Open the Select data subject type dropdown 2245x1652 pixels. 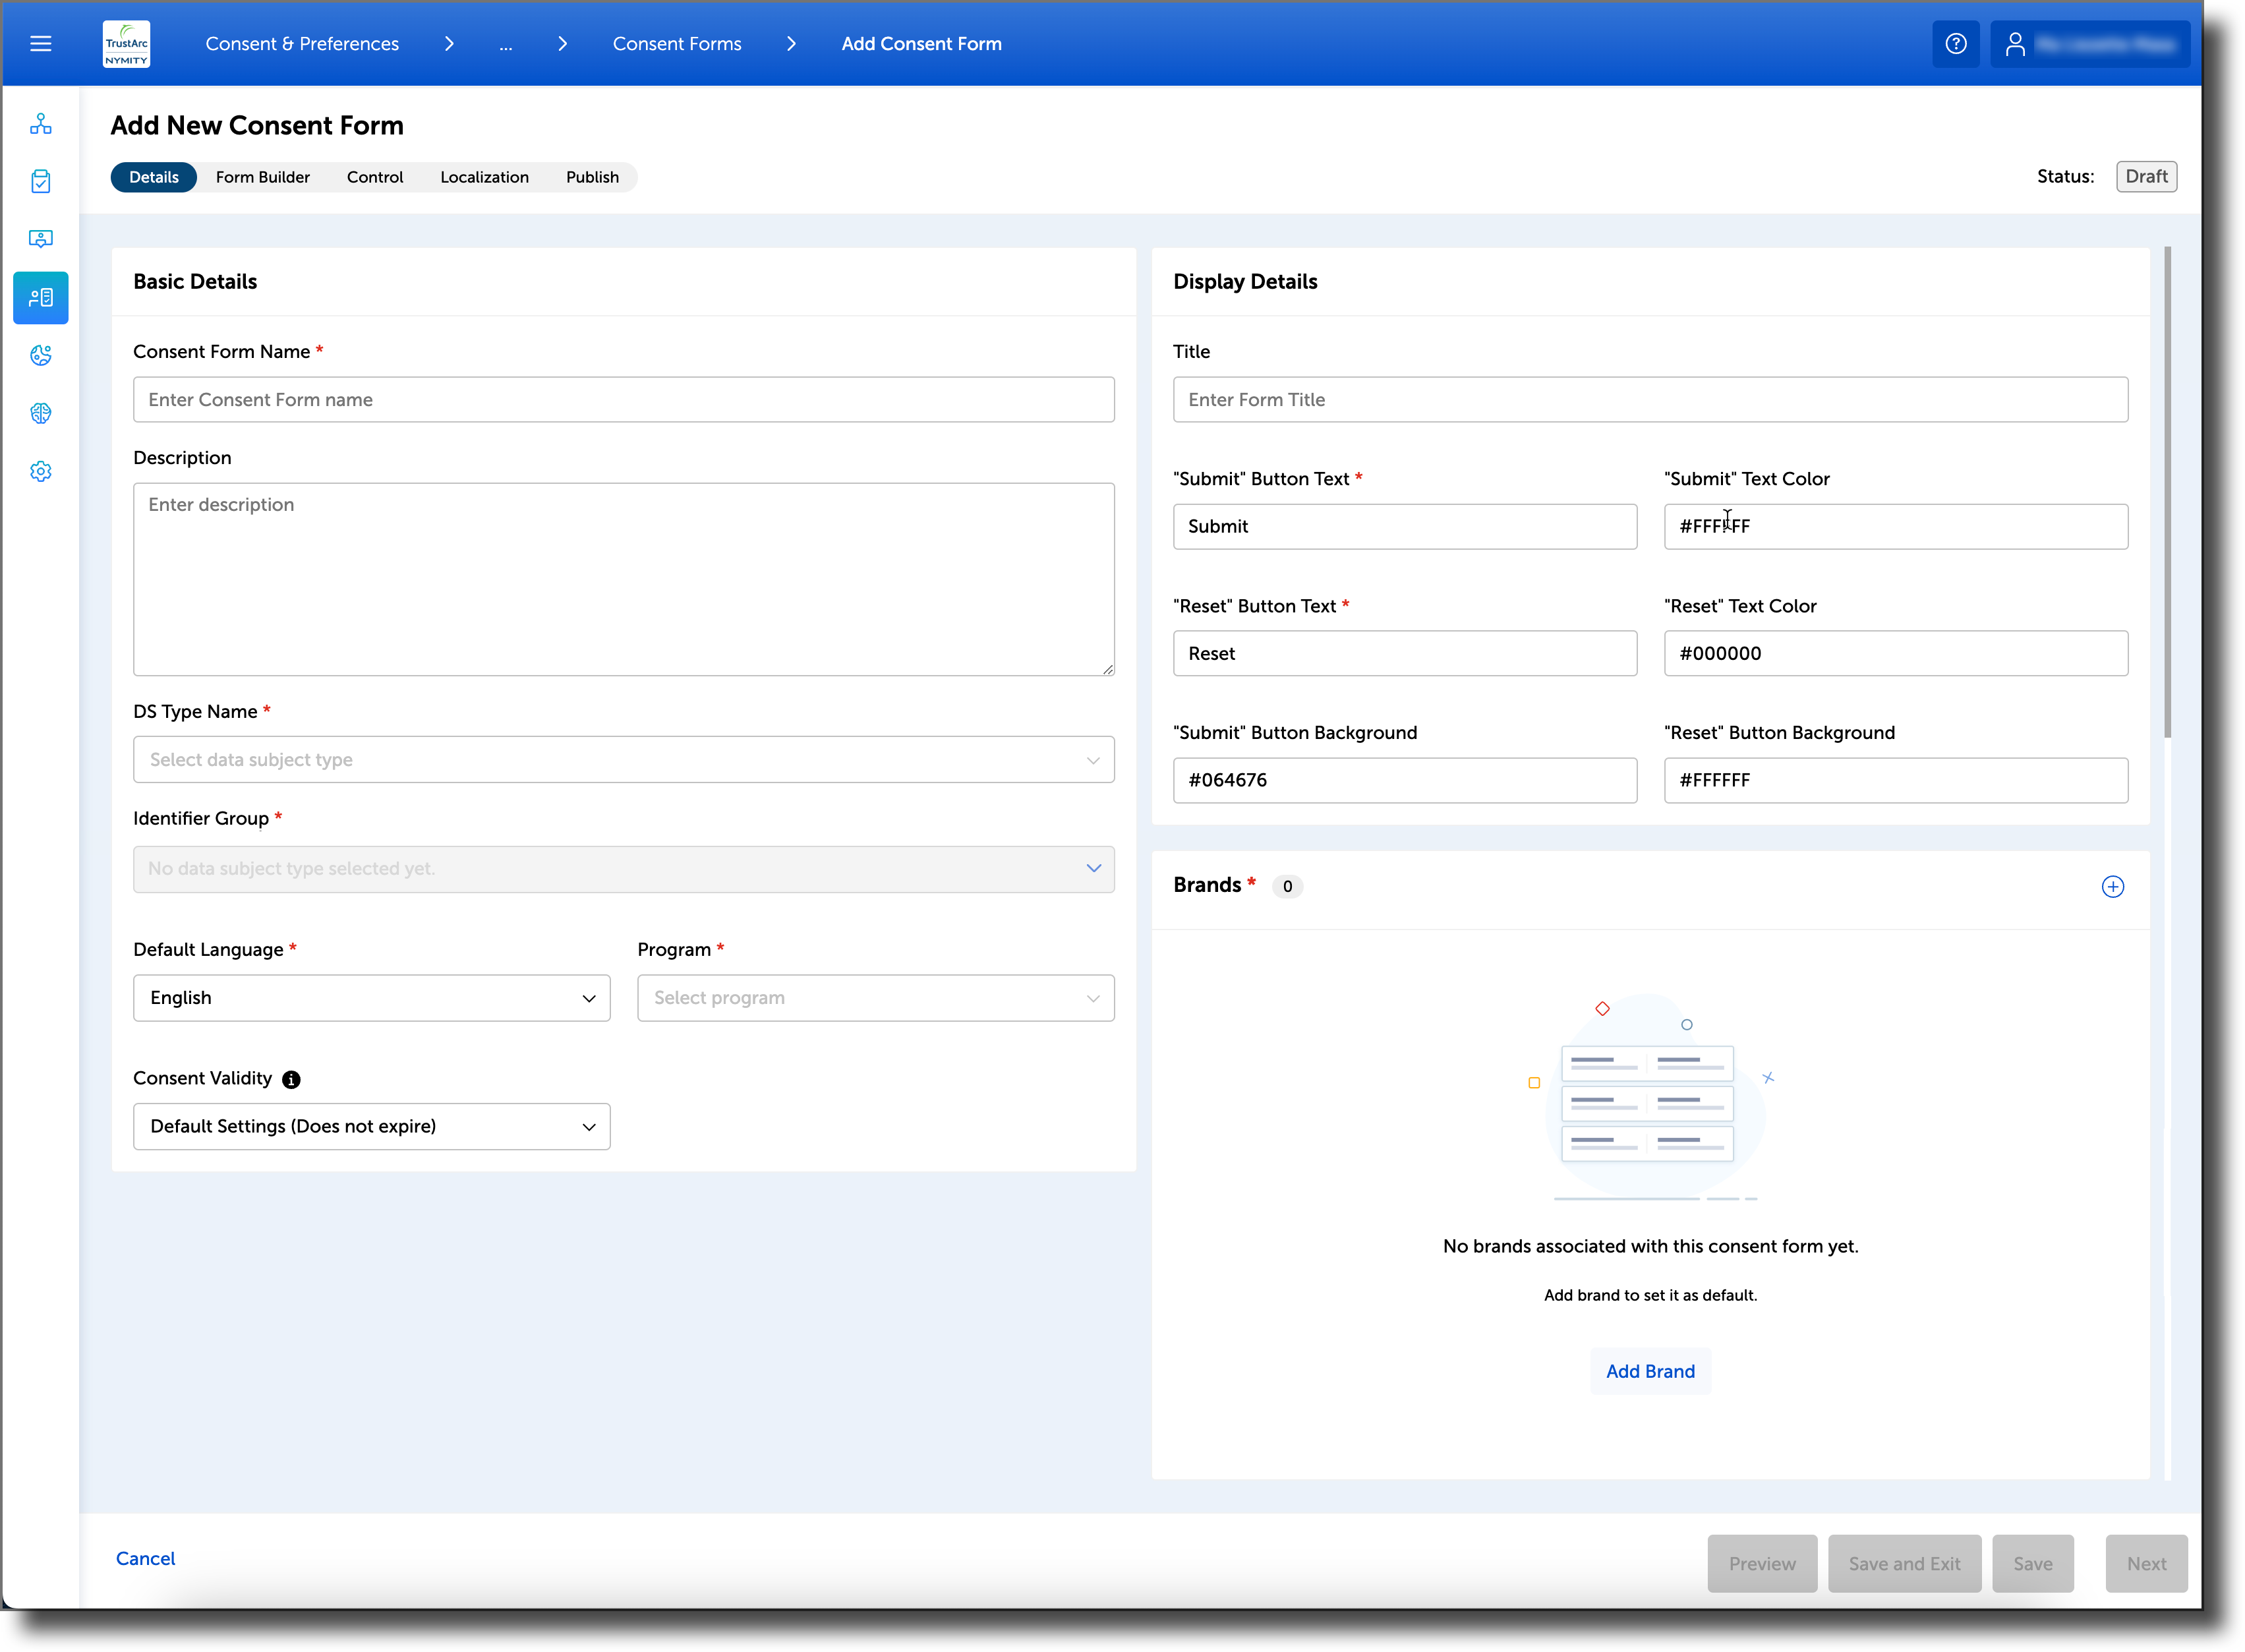click(x=622, y=759)
